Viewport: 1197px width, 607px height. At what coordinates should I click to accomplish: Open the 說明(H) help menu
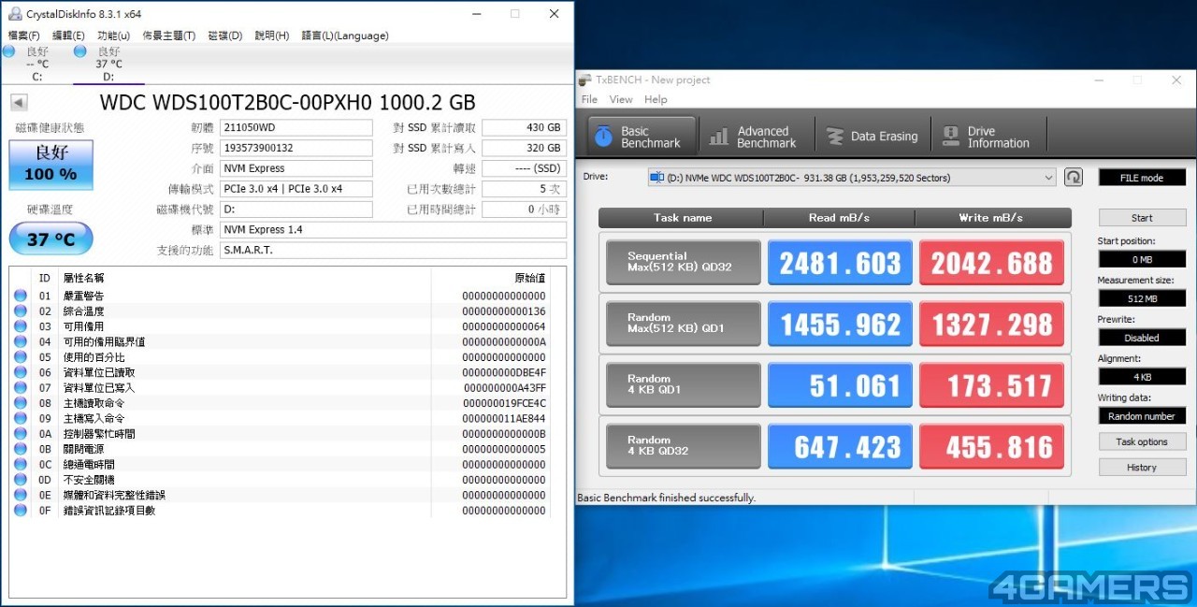[x=271, y=36]
